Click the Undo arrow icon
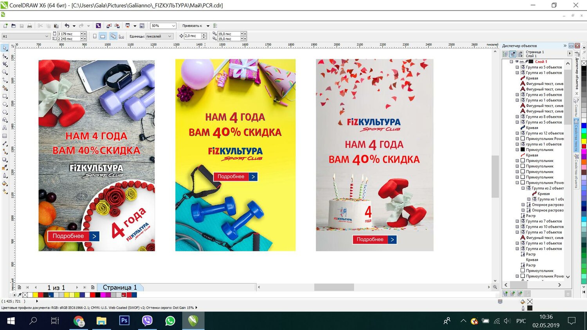Image resolution: width=587 pixels, height=330 pixels. (x=67, y=26)
